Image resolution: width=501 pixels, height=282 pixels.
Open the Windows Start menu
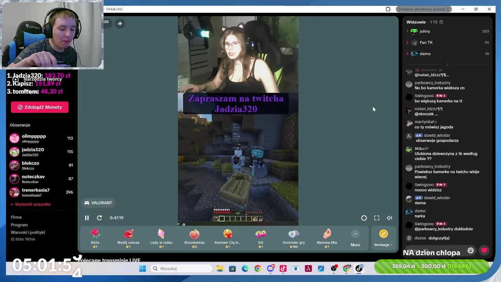pyautogui.click(x=142, y=268)
